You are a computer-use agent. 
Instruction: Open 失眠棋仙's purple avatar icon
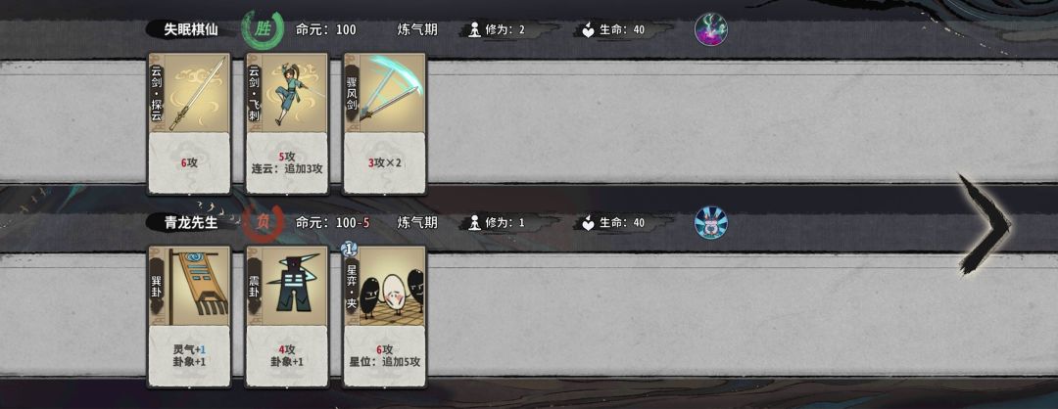(711, 29)
